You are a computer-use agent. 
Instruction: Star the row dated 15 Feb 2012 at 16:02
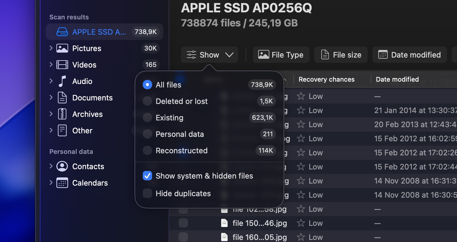tap(301, 139)
